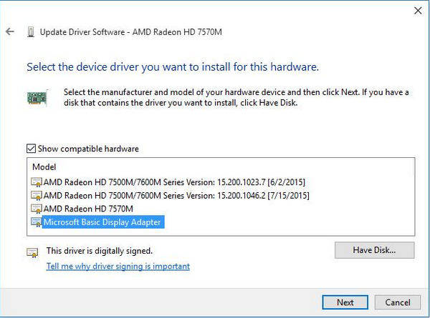Click the 'This driver is digitally signed' text
Viewport: 430px width, 318px height.
(x=100, y=251)
